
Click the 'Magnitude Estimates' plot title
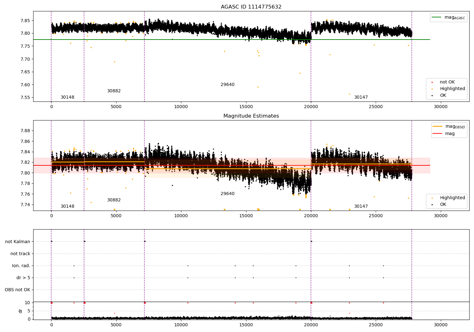click(251, 116)
